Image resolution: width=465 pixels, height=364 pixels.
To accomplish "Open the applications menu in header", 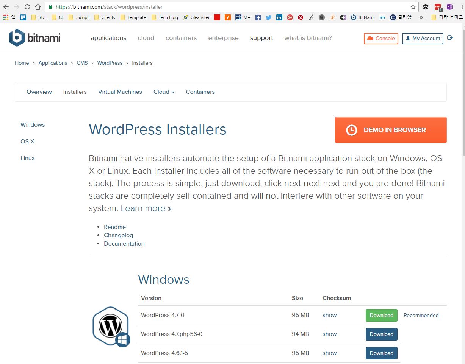I will pyautogui.click(x=108, y=38).
